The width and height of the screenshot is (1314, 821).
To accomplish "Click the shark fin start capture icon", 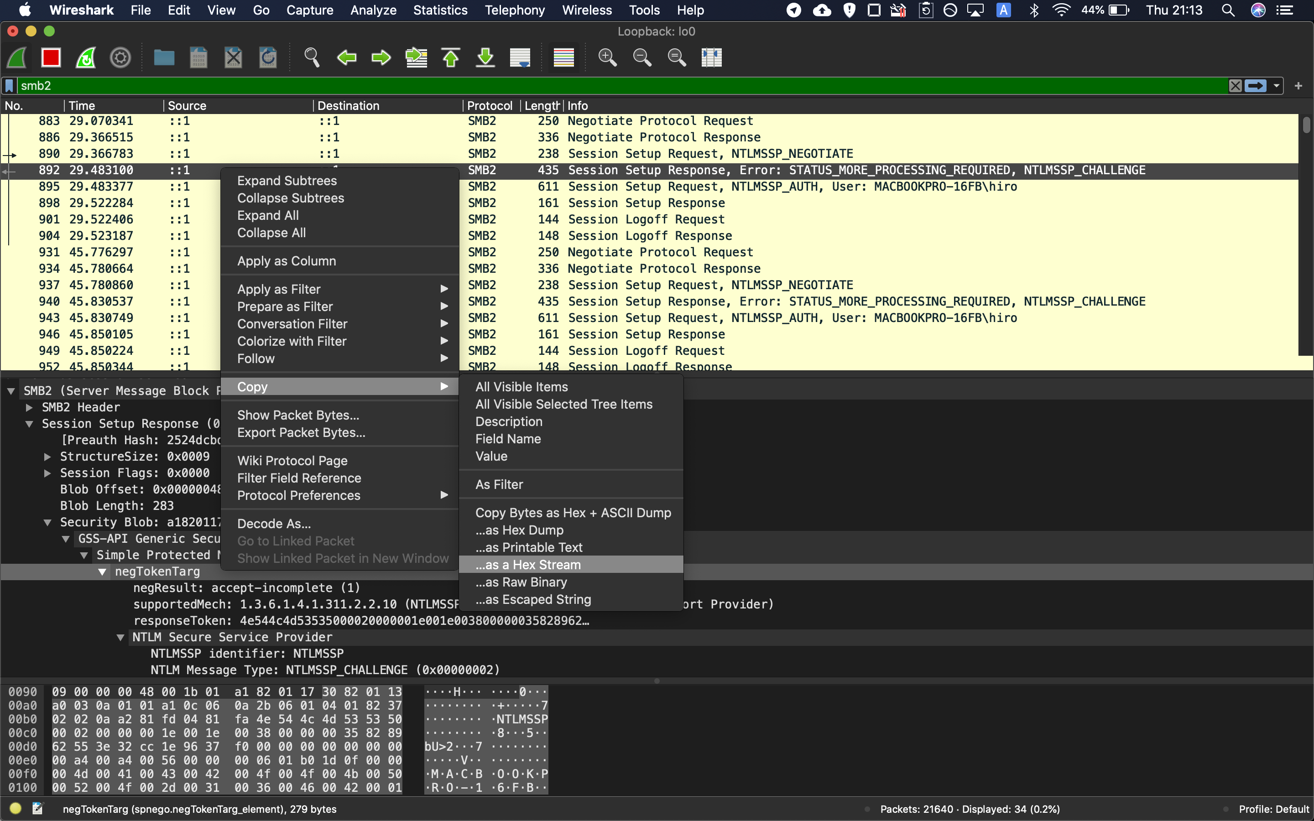I will click(16, 57).
